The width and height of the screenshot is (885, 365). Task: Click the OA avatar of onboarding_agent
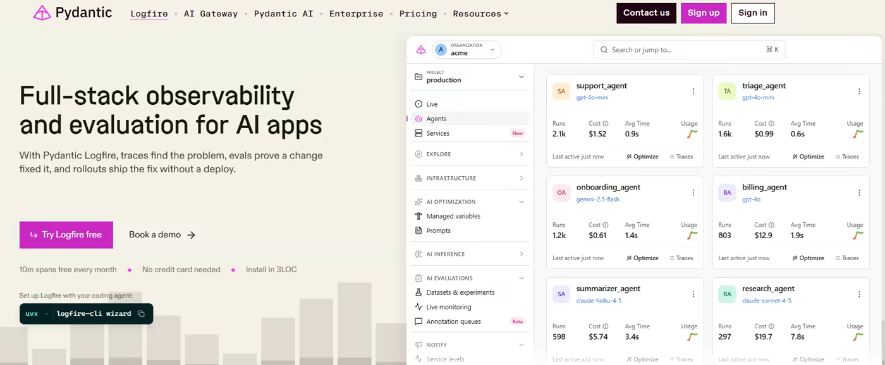(x=561, y=193)
